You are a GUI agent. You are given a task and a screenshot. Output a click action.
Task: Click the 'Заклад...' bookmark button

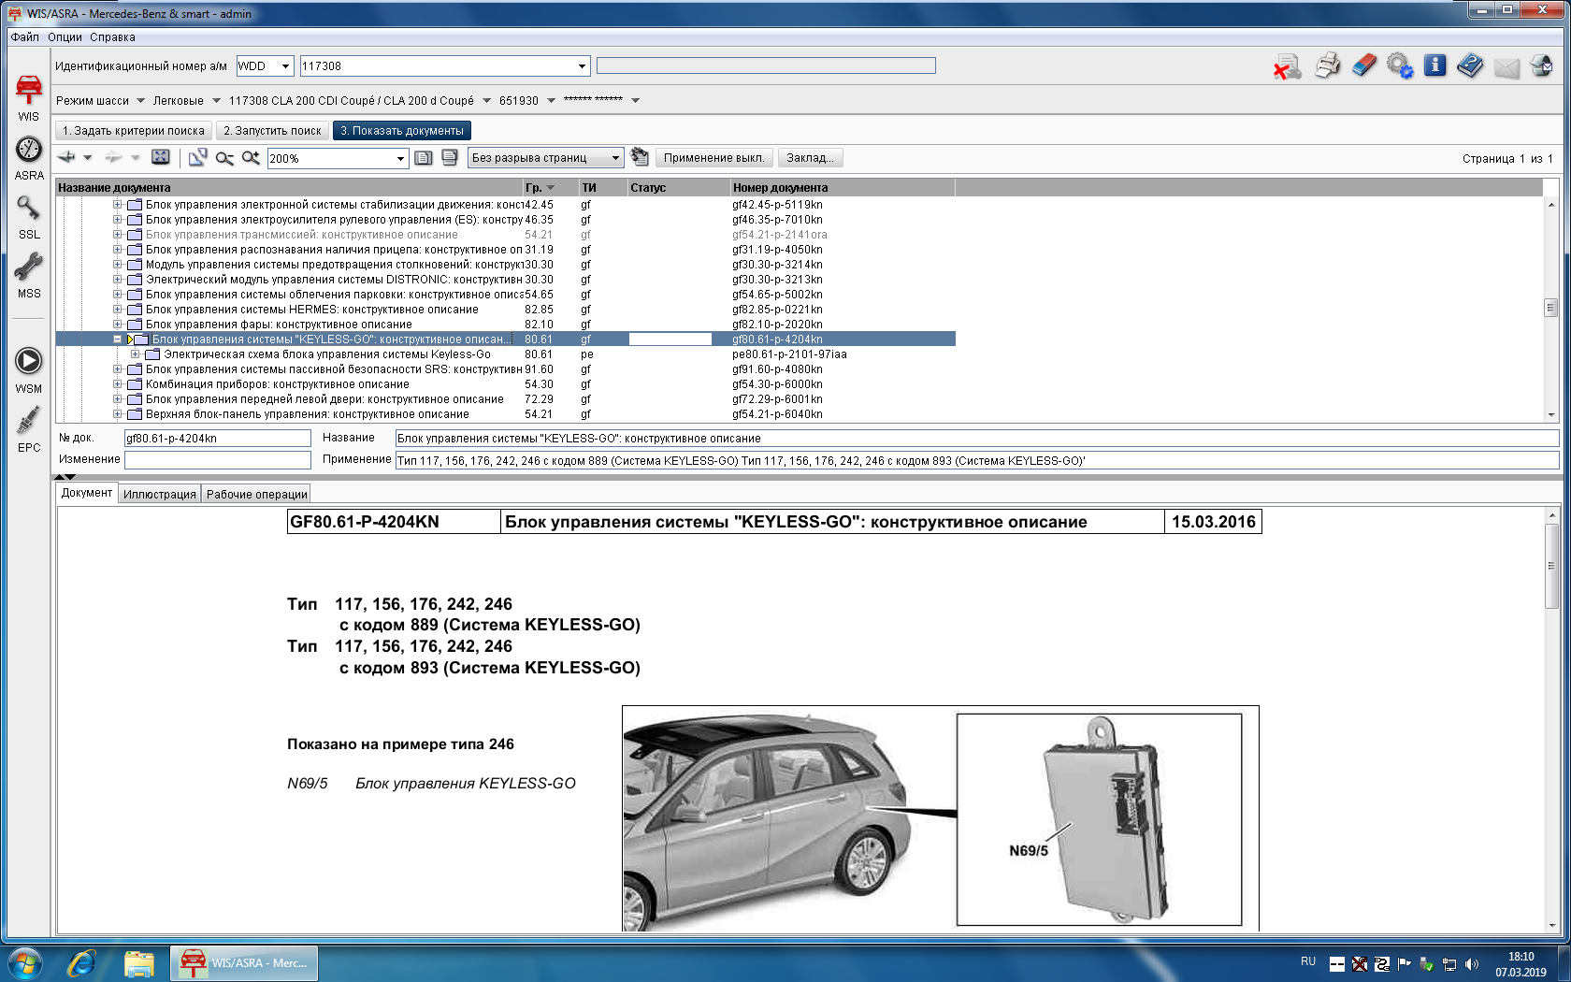(810, 158)
